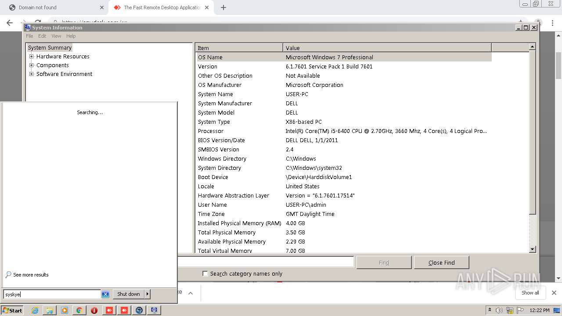This screenshot has width=562, height=316.
Task: Open Windows Explorer folder icon in taskbar
Action: (50, 310)
